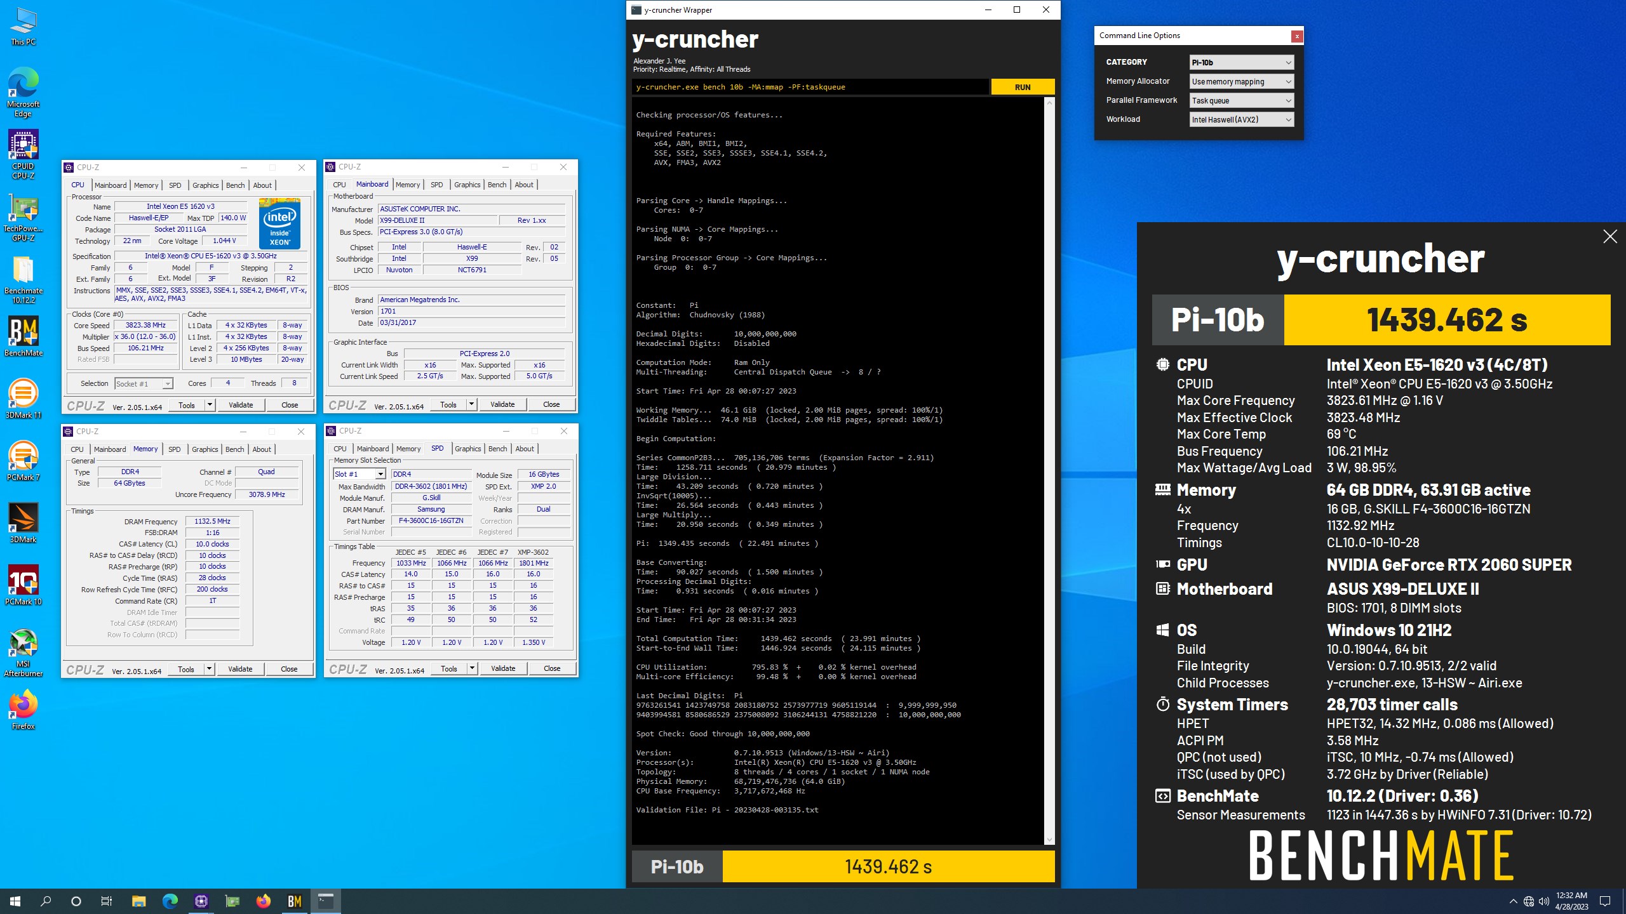1626x914 pixels.
Task: Open About tab in CPU-Z SPD window
Action: point(524,449)
